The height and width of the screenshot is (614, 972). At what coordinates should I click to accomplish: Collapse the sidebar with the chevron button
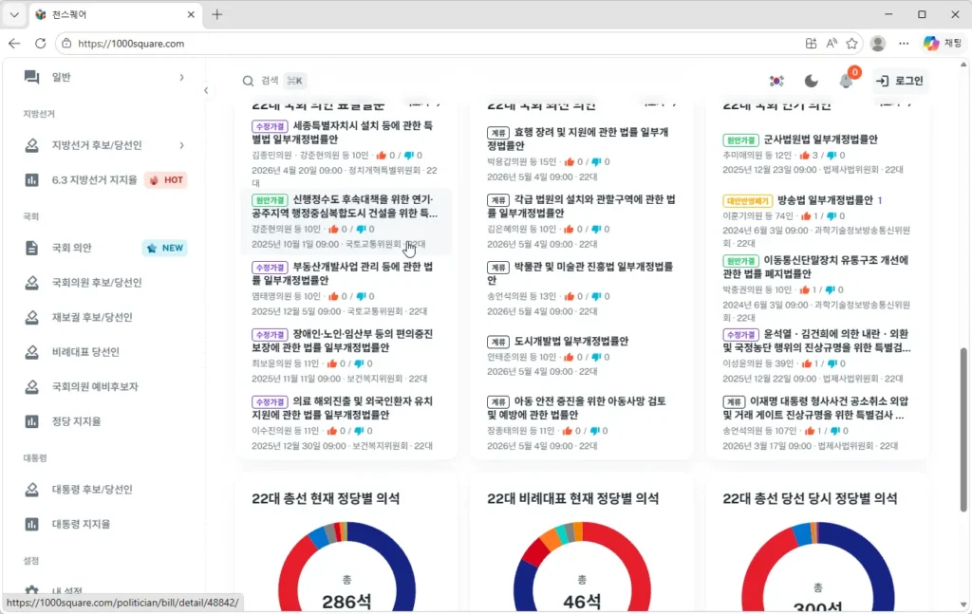click(x=206, y=90)
